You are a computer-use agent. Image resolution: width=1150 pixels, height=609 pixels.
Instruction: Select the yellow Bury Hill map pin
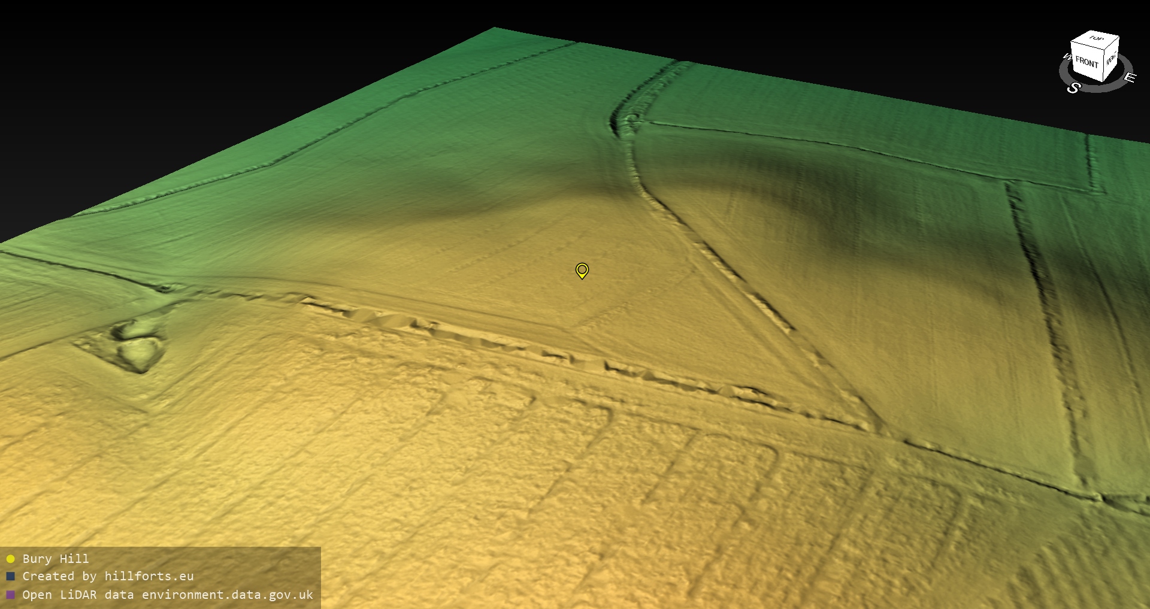(x=582, y=270)
